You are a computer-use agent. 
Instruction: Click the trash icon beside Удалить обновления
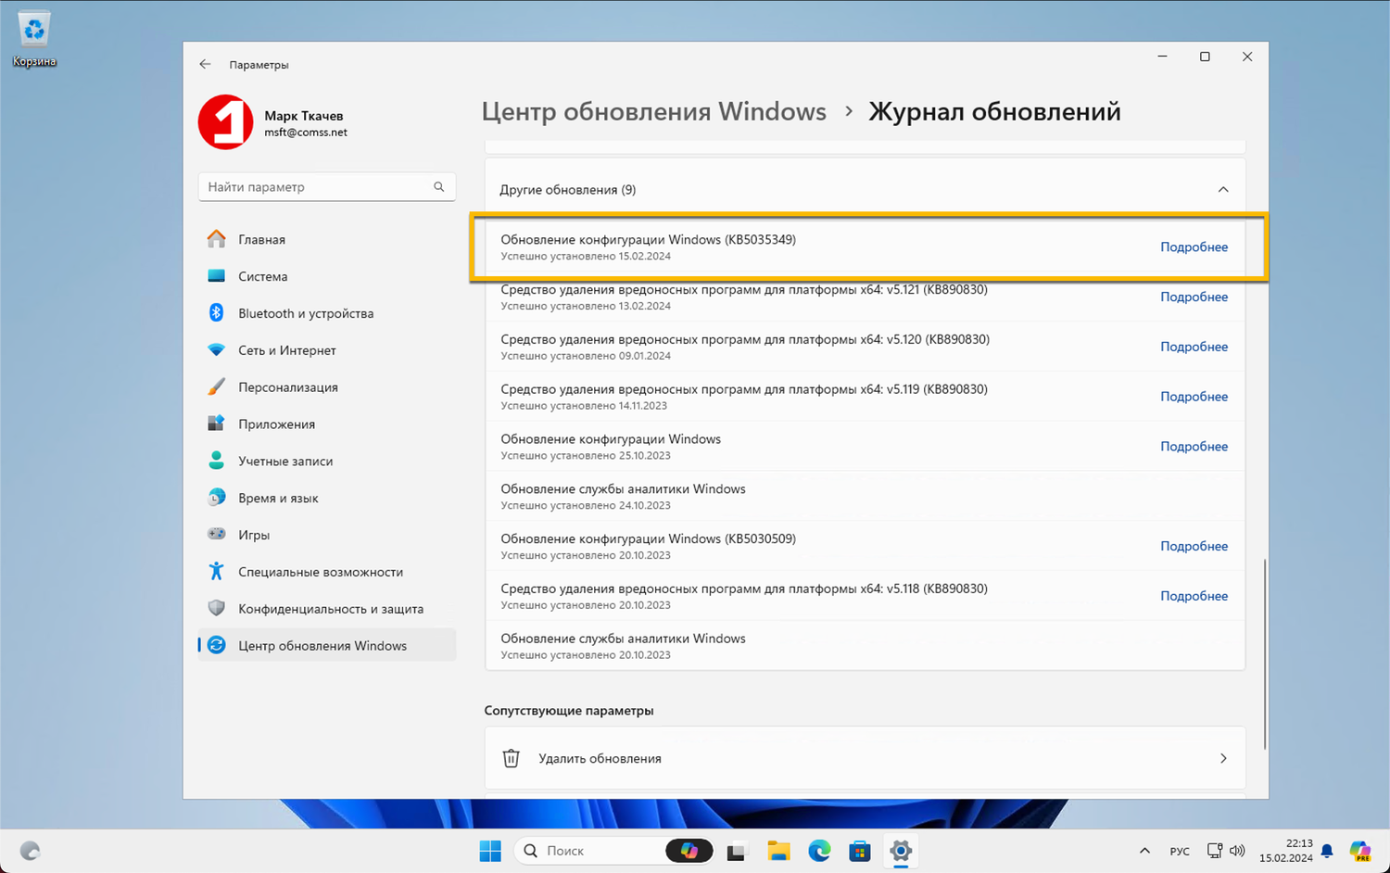pos(511,758)
